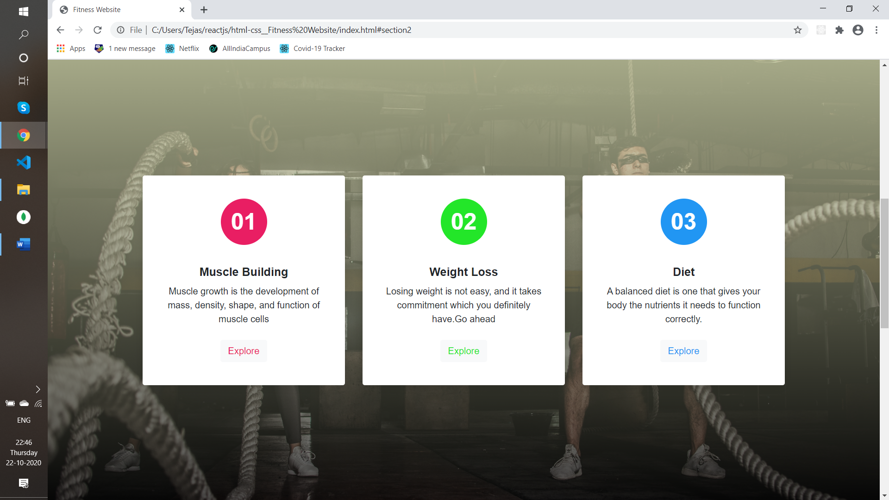Click Explore under Diet
This screenshot has width=889, height=500.
[x=683, y=351]
